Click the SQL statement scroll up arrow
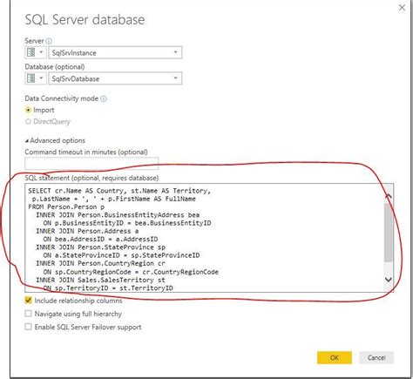This screenshot has width=413, height=379. point(389,196)
